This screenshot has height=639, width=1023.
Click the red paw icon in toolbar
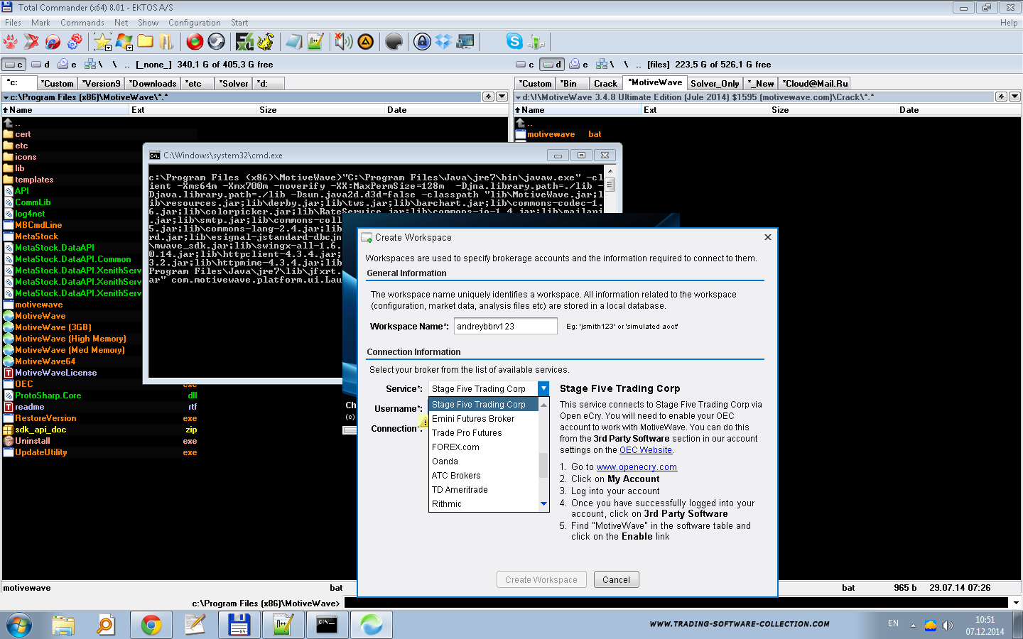pyautogui.click(x=11, y=42)
